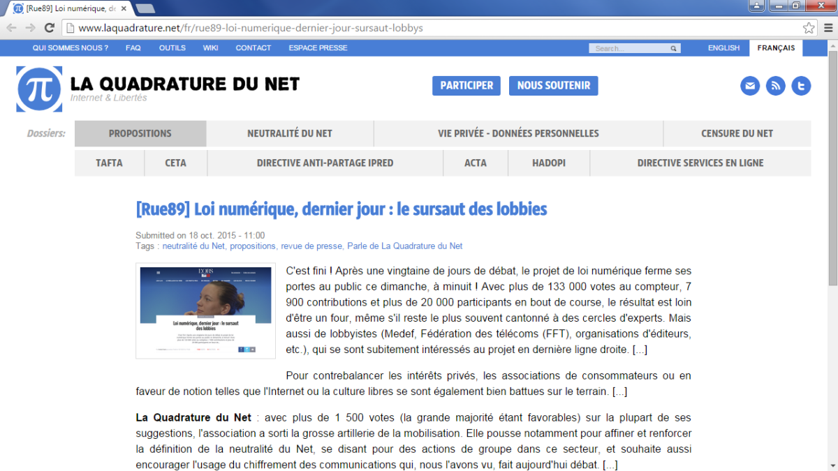Switch the language to ENGLISH

pyautogui.click(x=723, y=48)
